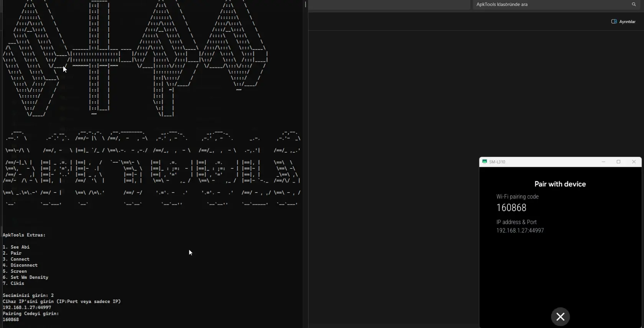Focus the 'ApkTools klasöründe ara' search field
644x328 pixels.
point(557,4)
